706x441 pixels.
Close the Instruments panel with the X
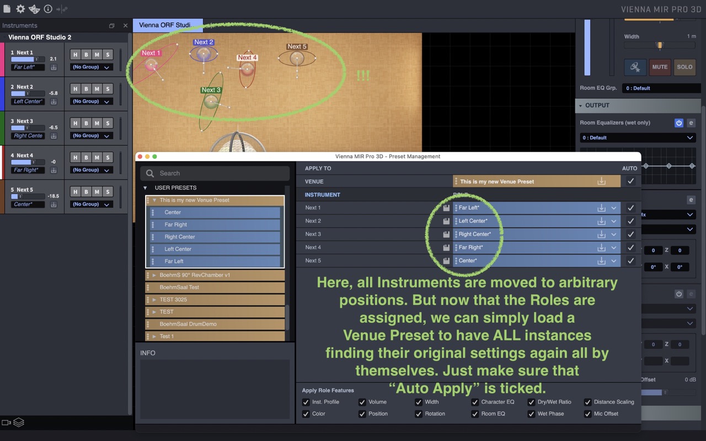125,26
